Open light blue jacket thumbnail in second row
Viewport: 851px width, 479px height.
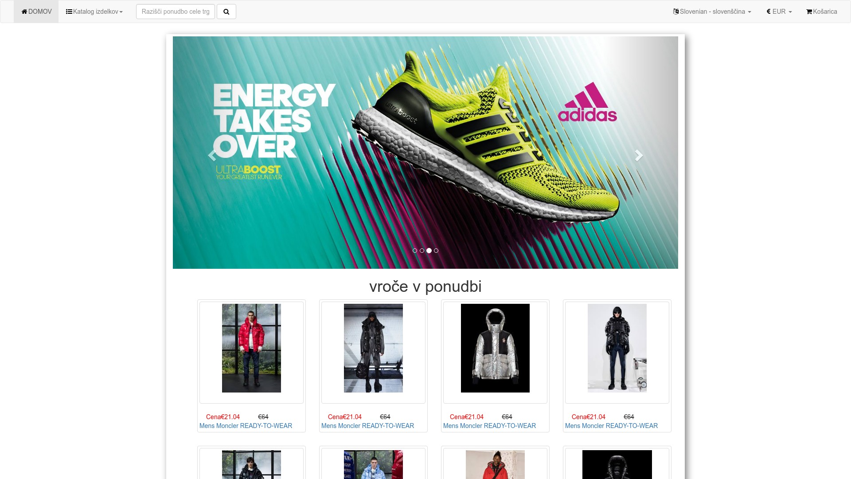click(x=373, y=464)
